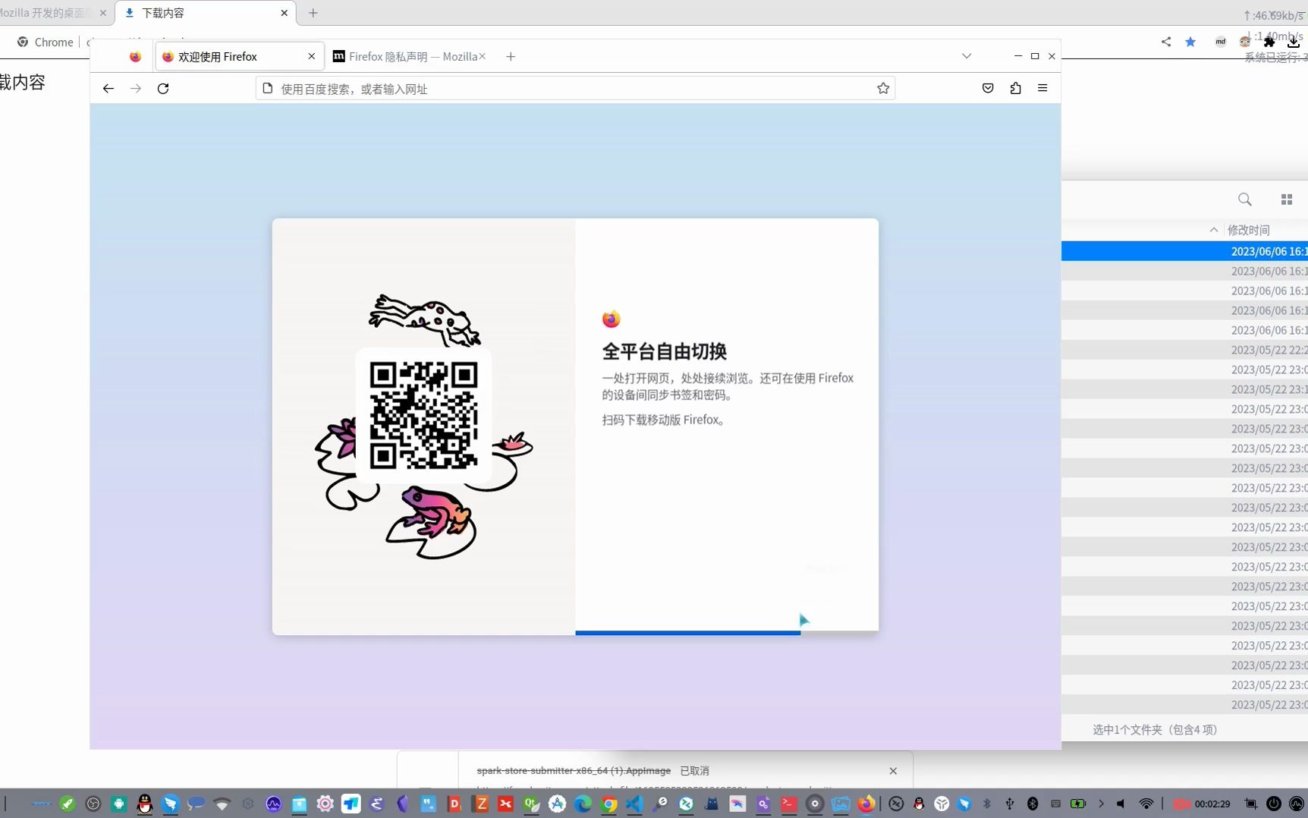Close the Firefox 隐私声明 tab
The image size is (1308, 818).
click(x=482, y=57)
